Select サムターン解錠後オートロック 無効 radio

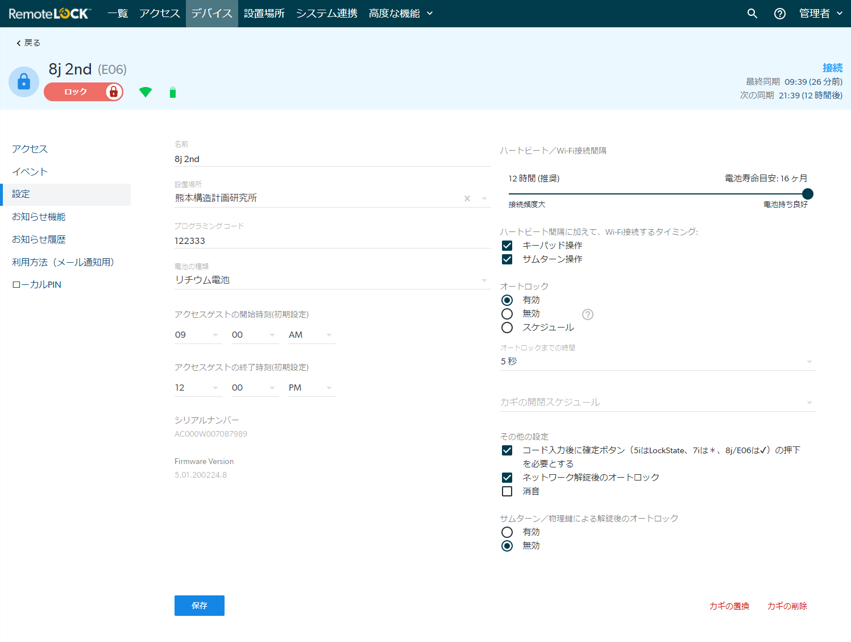click(x=507, y=546)
